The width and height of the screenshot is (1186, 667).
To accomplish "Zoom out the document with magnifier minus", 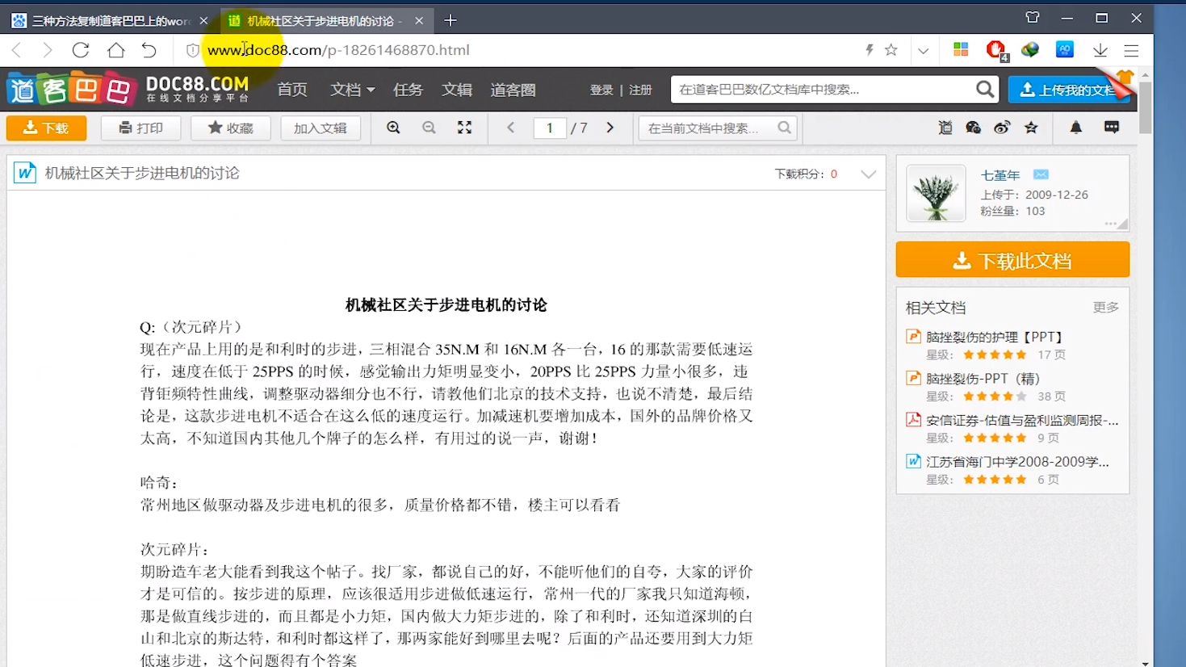I will coord(429,128).
